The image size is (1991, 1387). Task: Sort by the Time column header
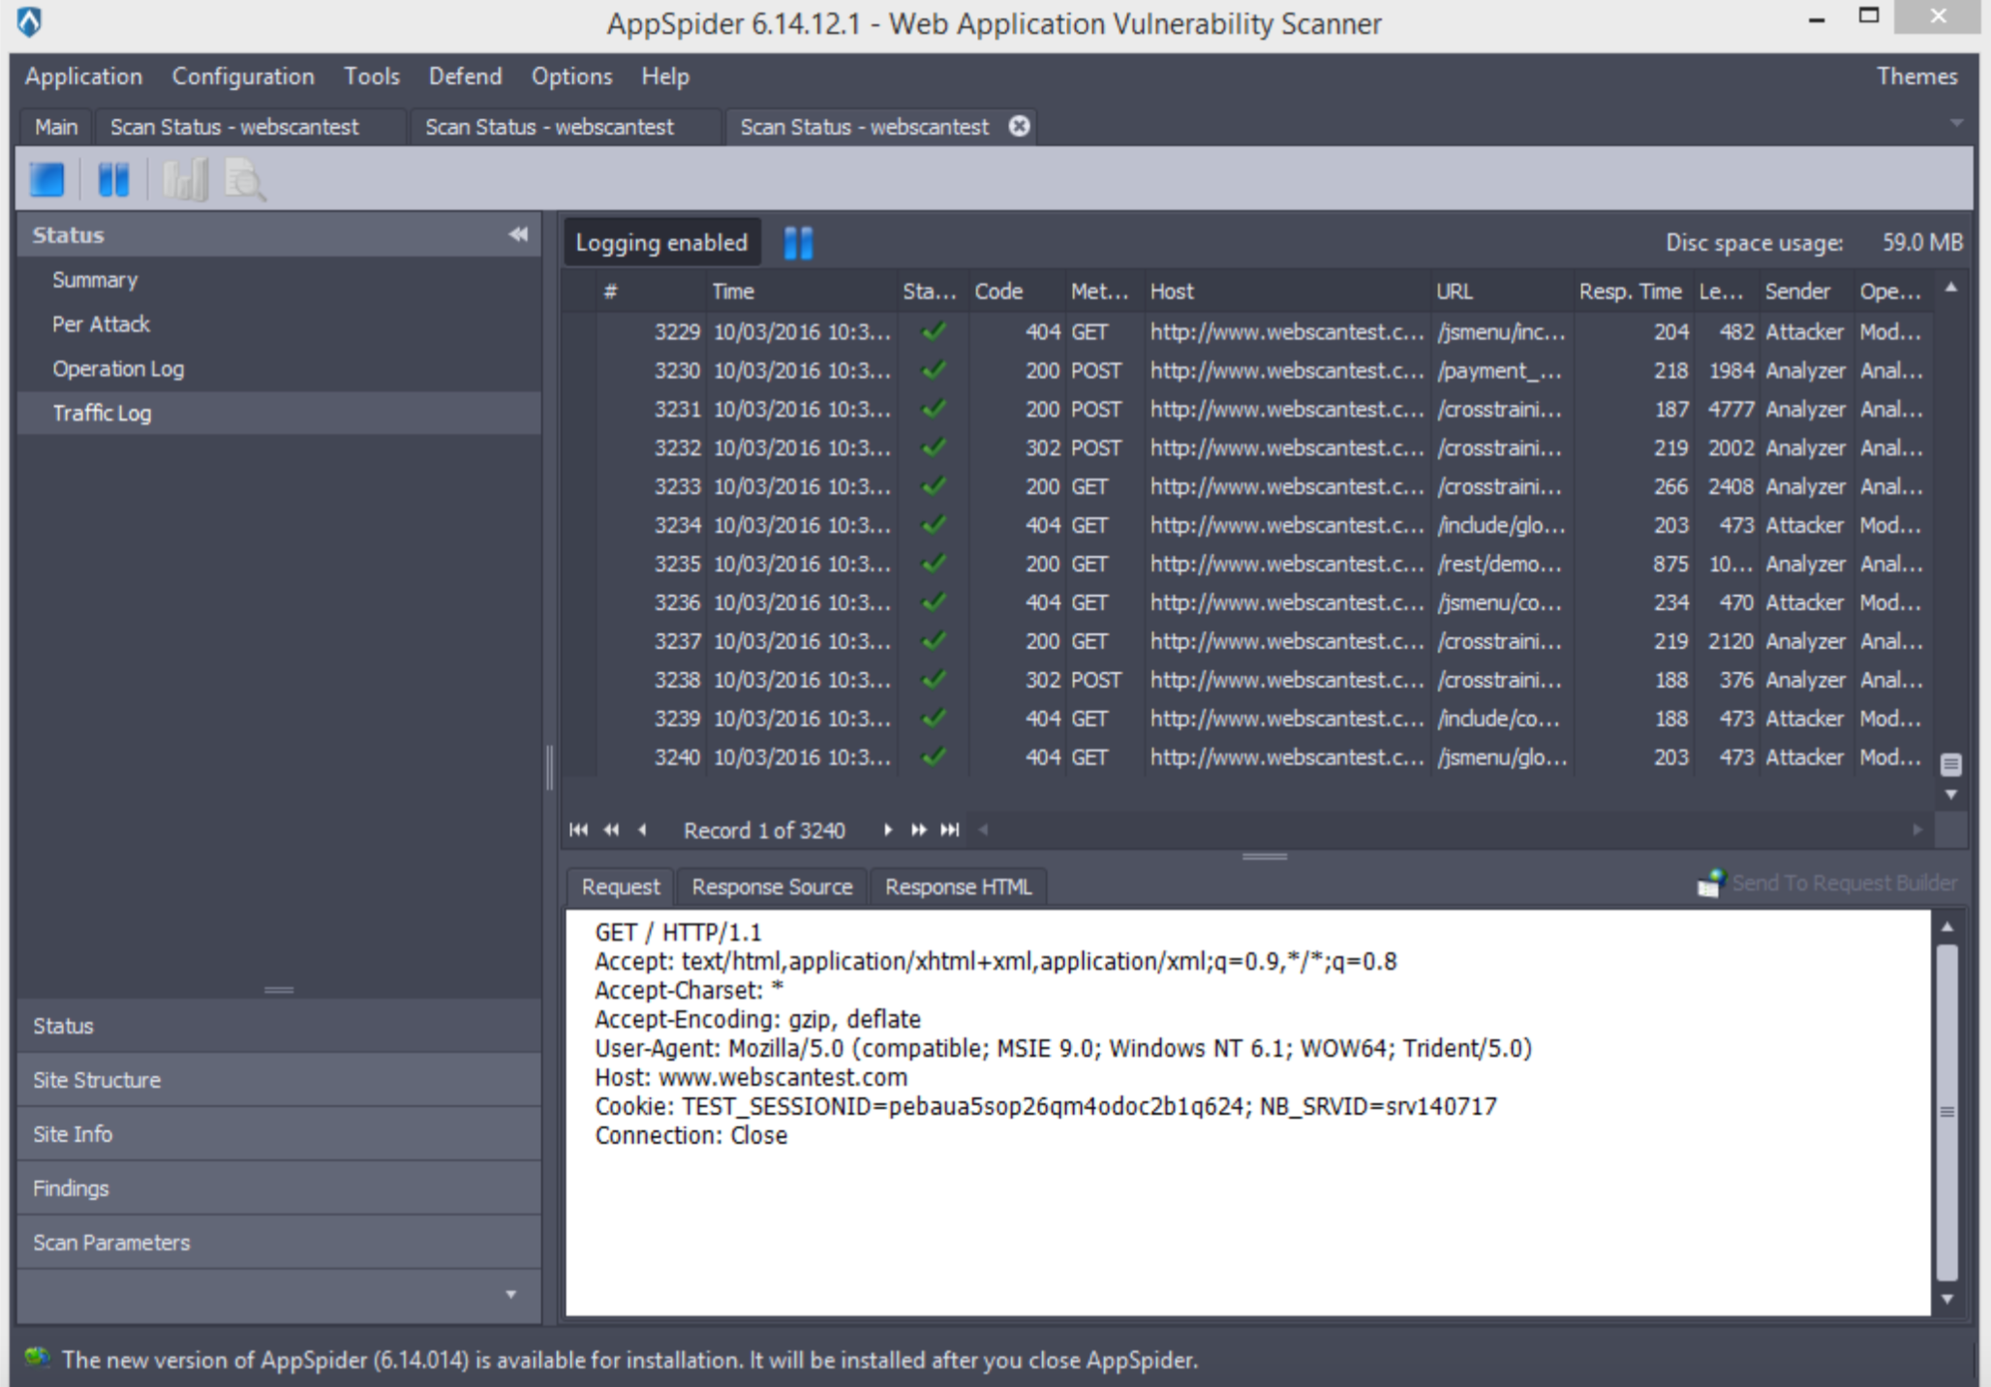802,292
